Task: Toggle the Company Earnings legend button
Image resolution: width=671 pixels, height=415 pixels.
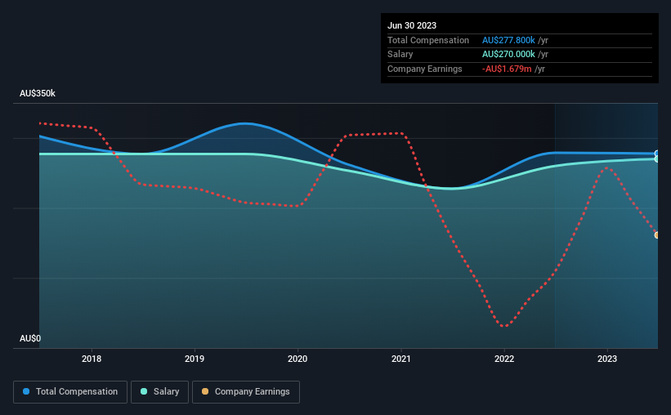Action: pos(246,392)
